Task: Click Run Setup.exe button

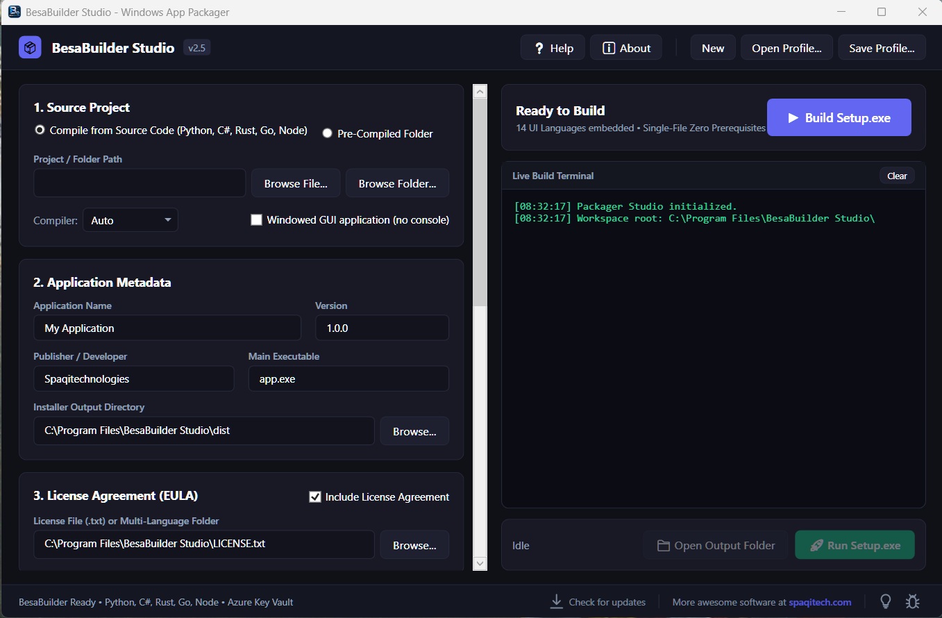Action: [x=855, y=545]
